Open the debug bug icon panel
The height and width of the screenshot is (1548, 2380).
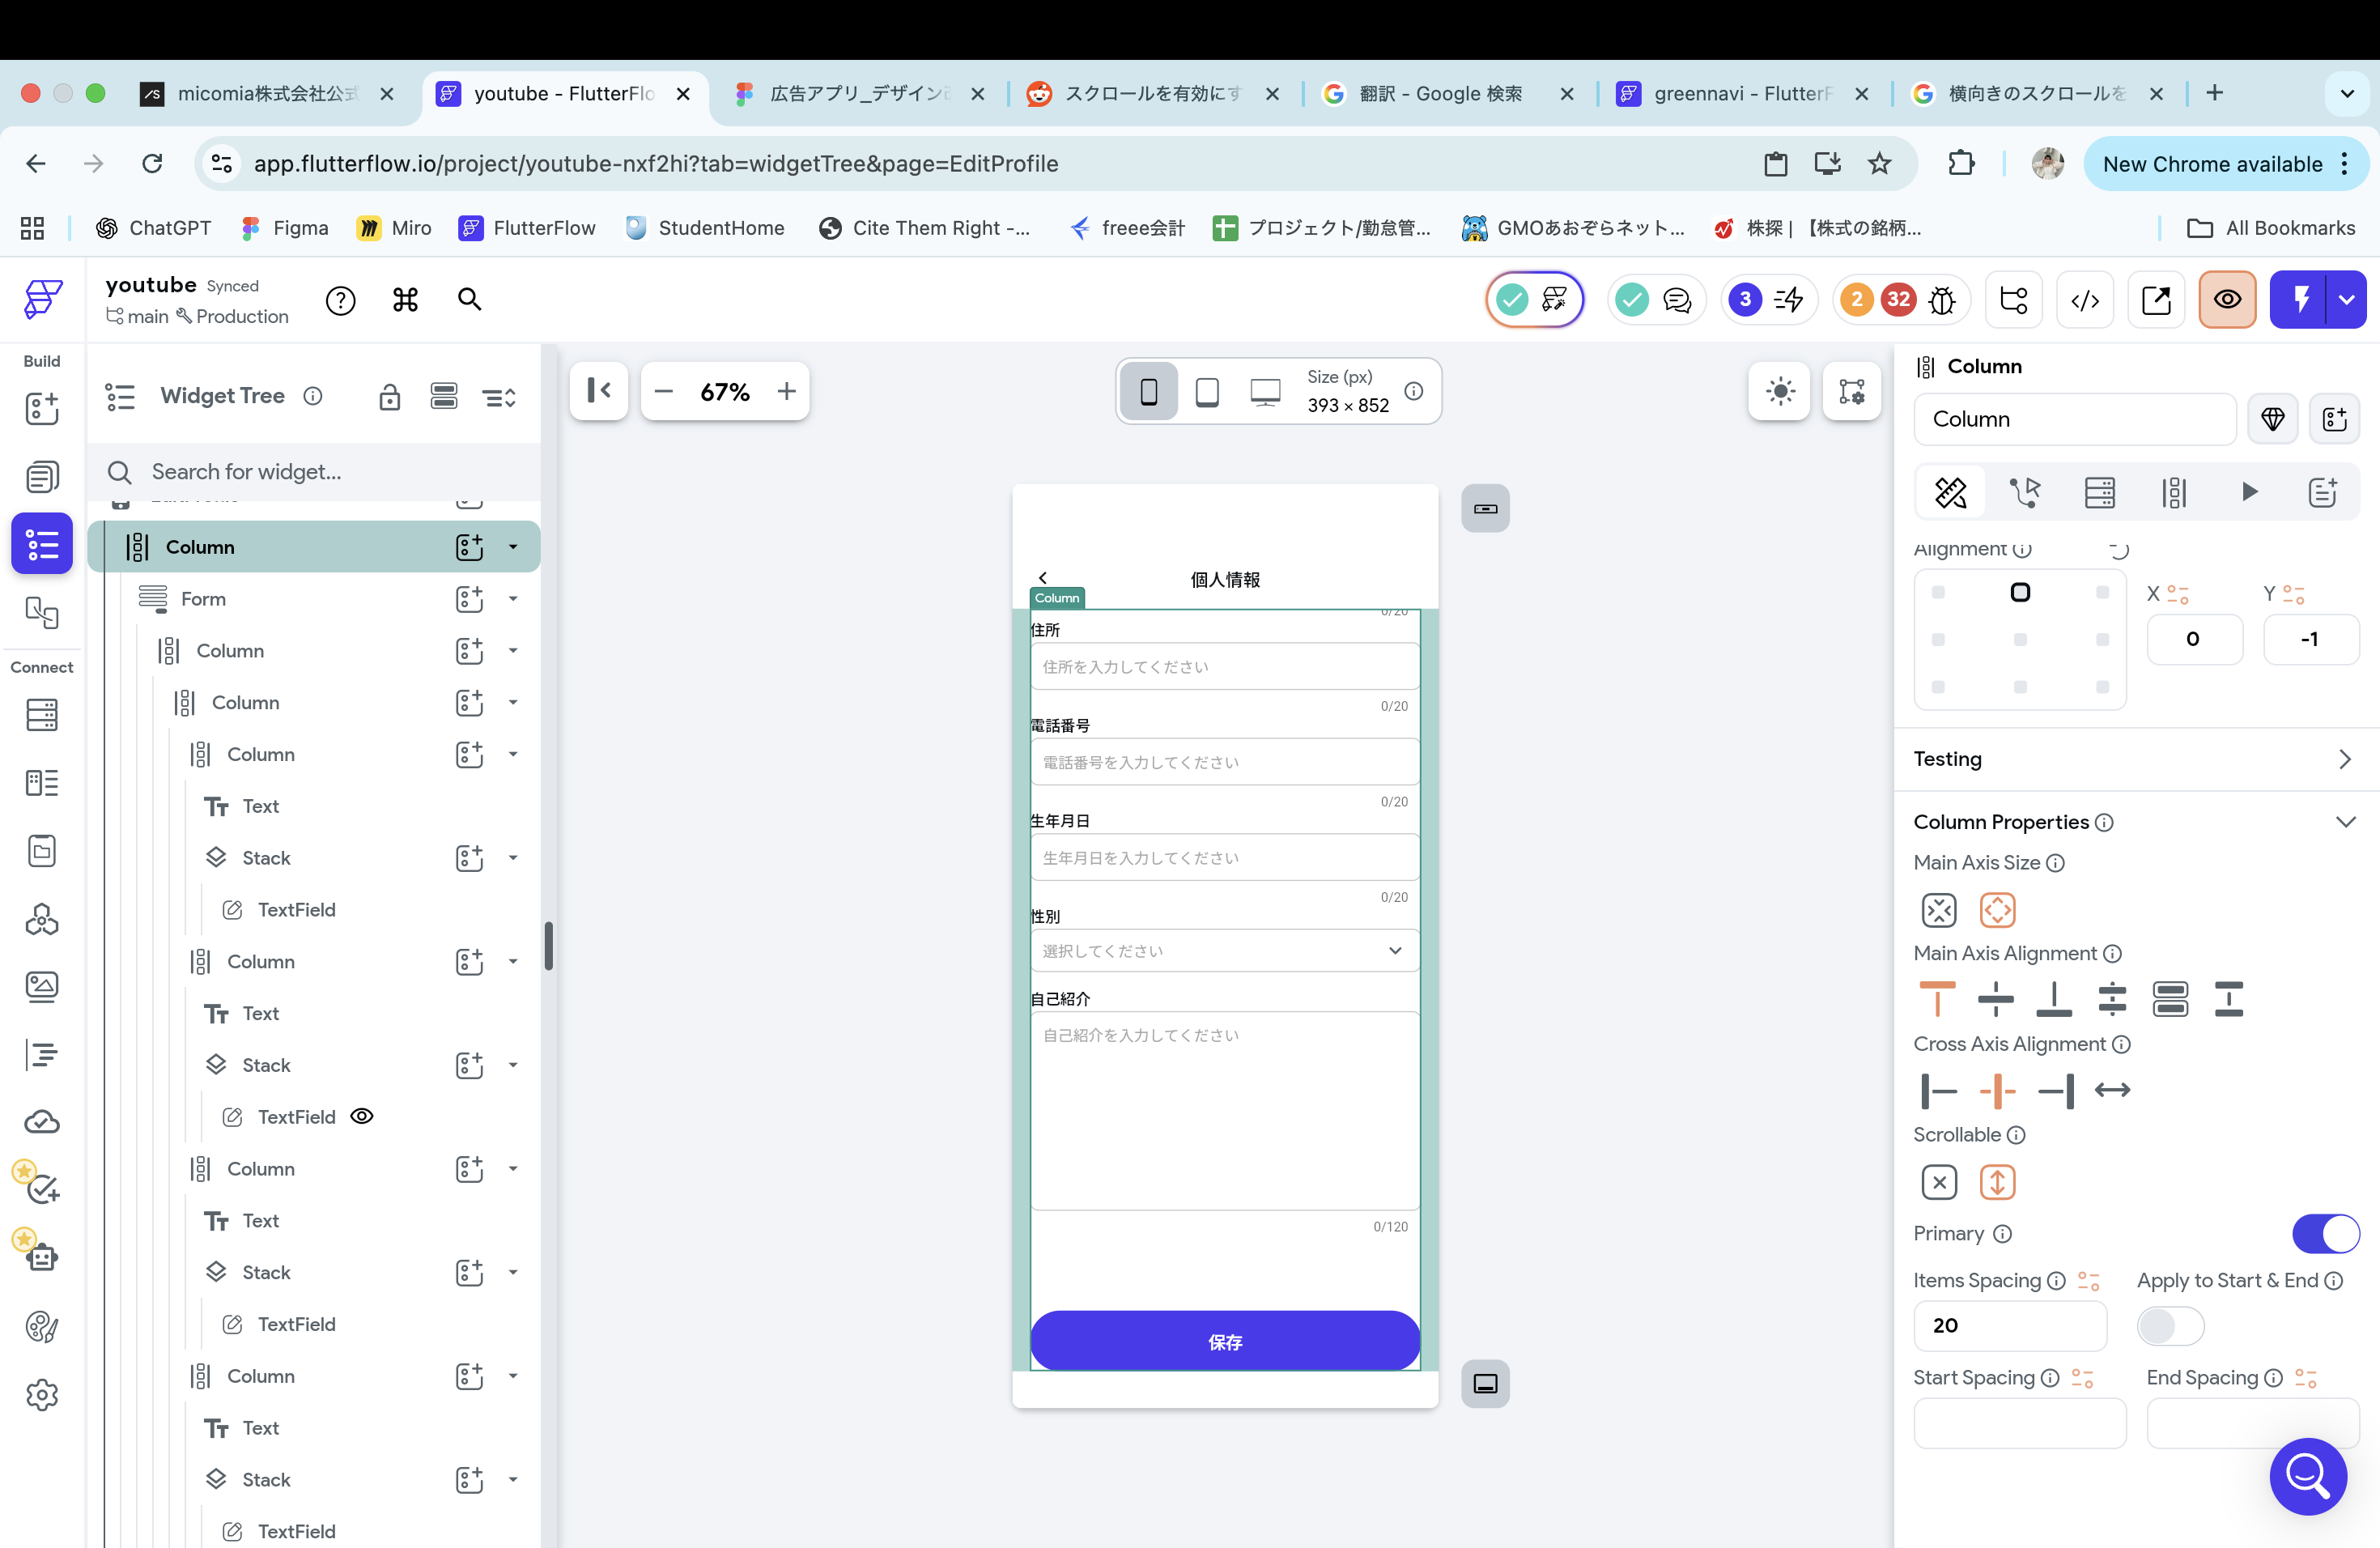[1941, 300]
